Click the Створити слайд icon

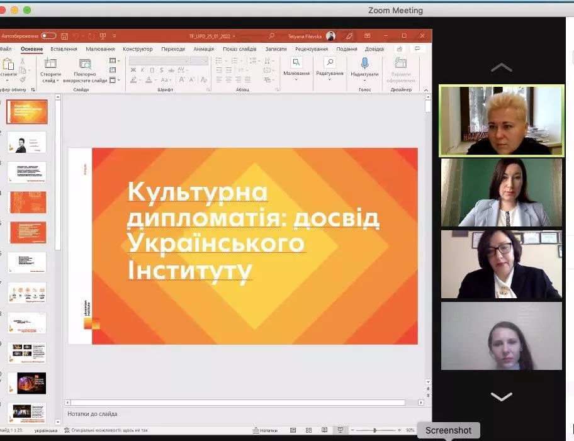click(50, 63)
